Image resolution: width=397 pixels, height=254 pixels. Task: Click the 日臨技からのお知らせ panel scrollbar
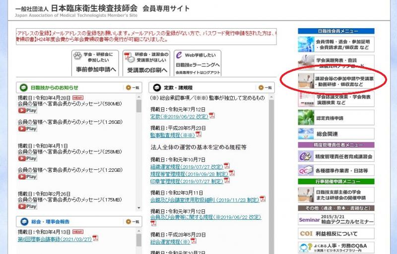[138, 149]
